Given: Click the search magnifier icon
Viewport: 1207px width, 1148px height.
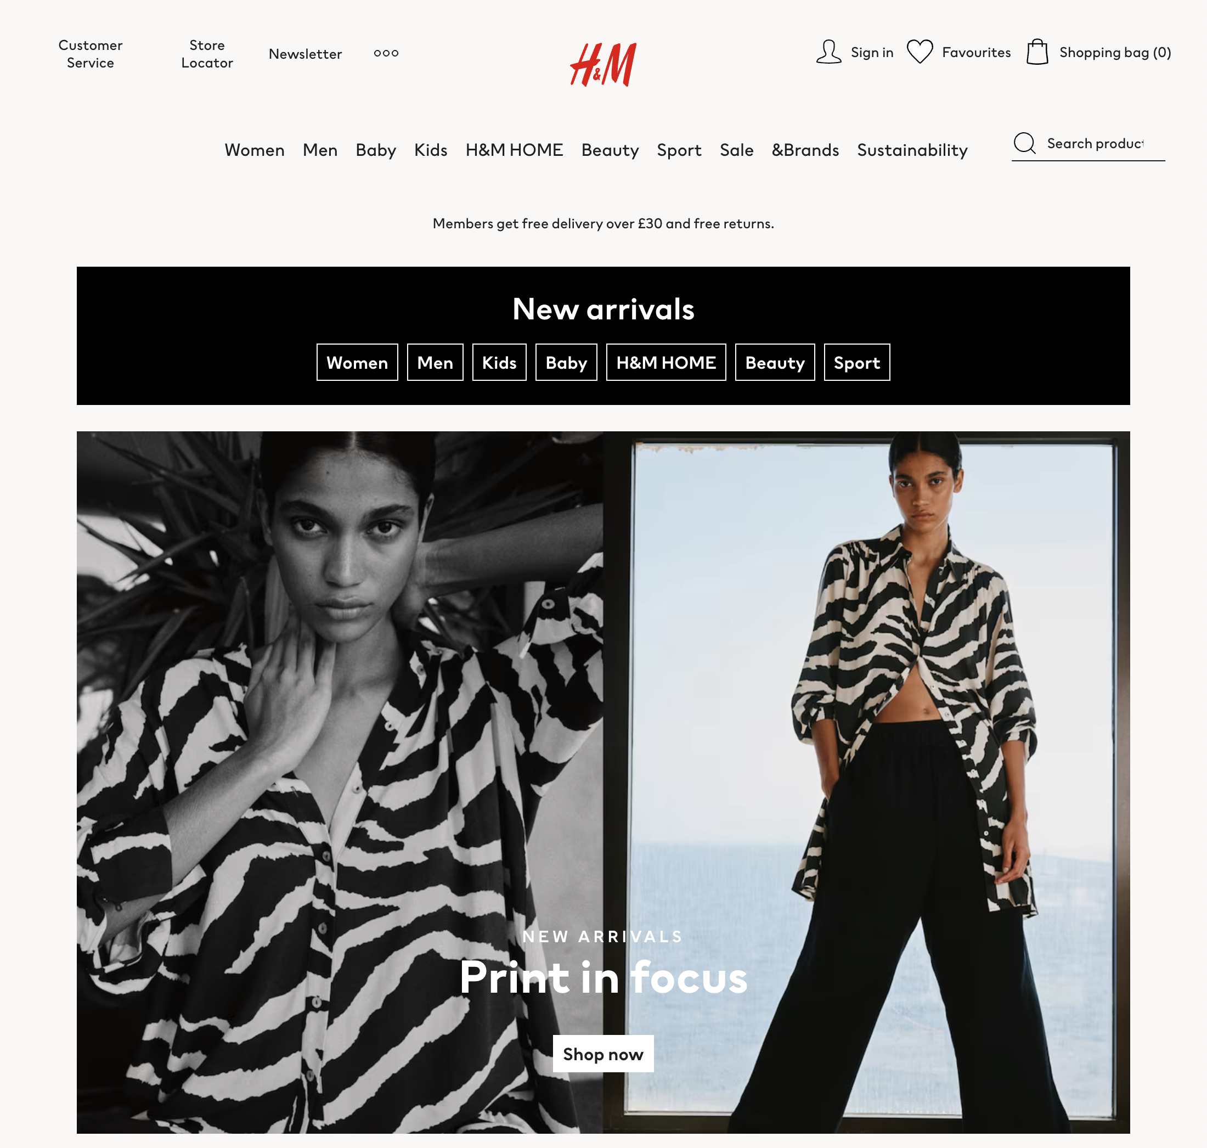Looking at the screenshot, I should pyautogui.click(x=1024, y=143).
